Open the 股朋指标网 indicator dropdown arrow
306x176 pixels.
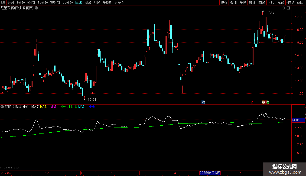point(2,107)
